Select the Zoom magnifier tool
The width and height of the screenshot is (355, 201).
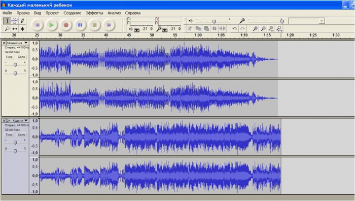click(7, 29)
